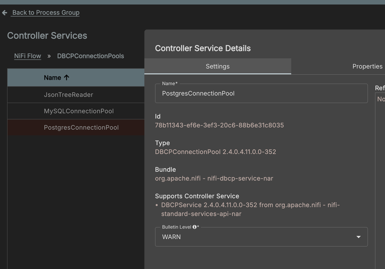Click the Bulletin Level info icon
385x269 pixels.
pos(195,227)
